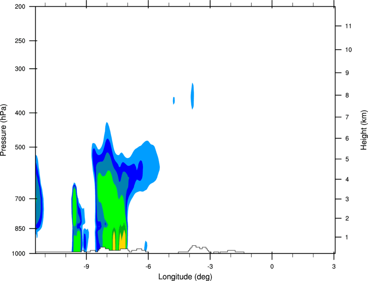Click the small light-blue blob near -5 longitude

tap(174, 101)
